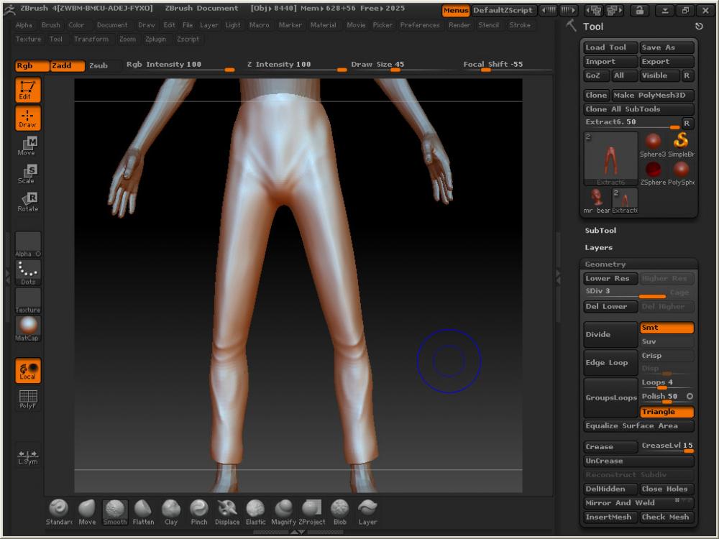Toggle the Zsub sculpt mode
Image resolution: width=719 pixels, height=539 pixels.
click(99, 65)
